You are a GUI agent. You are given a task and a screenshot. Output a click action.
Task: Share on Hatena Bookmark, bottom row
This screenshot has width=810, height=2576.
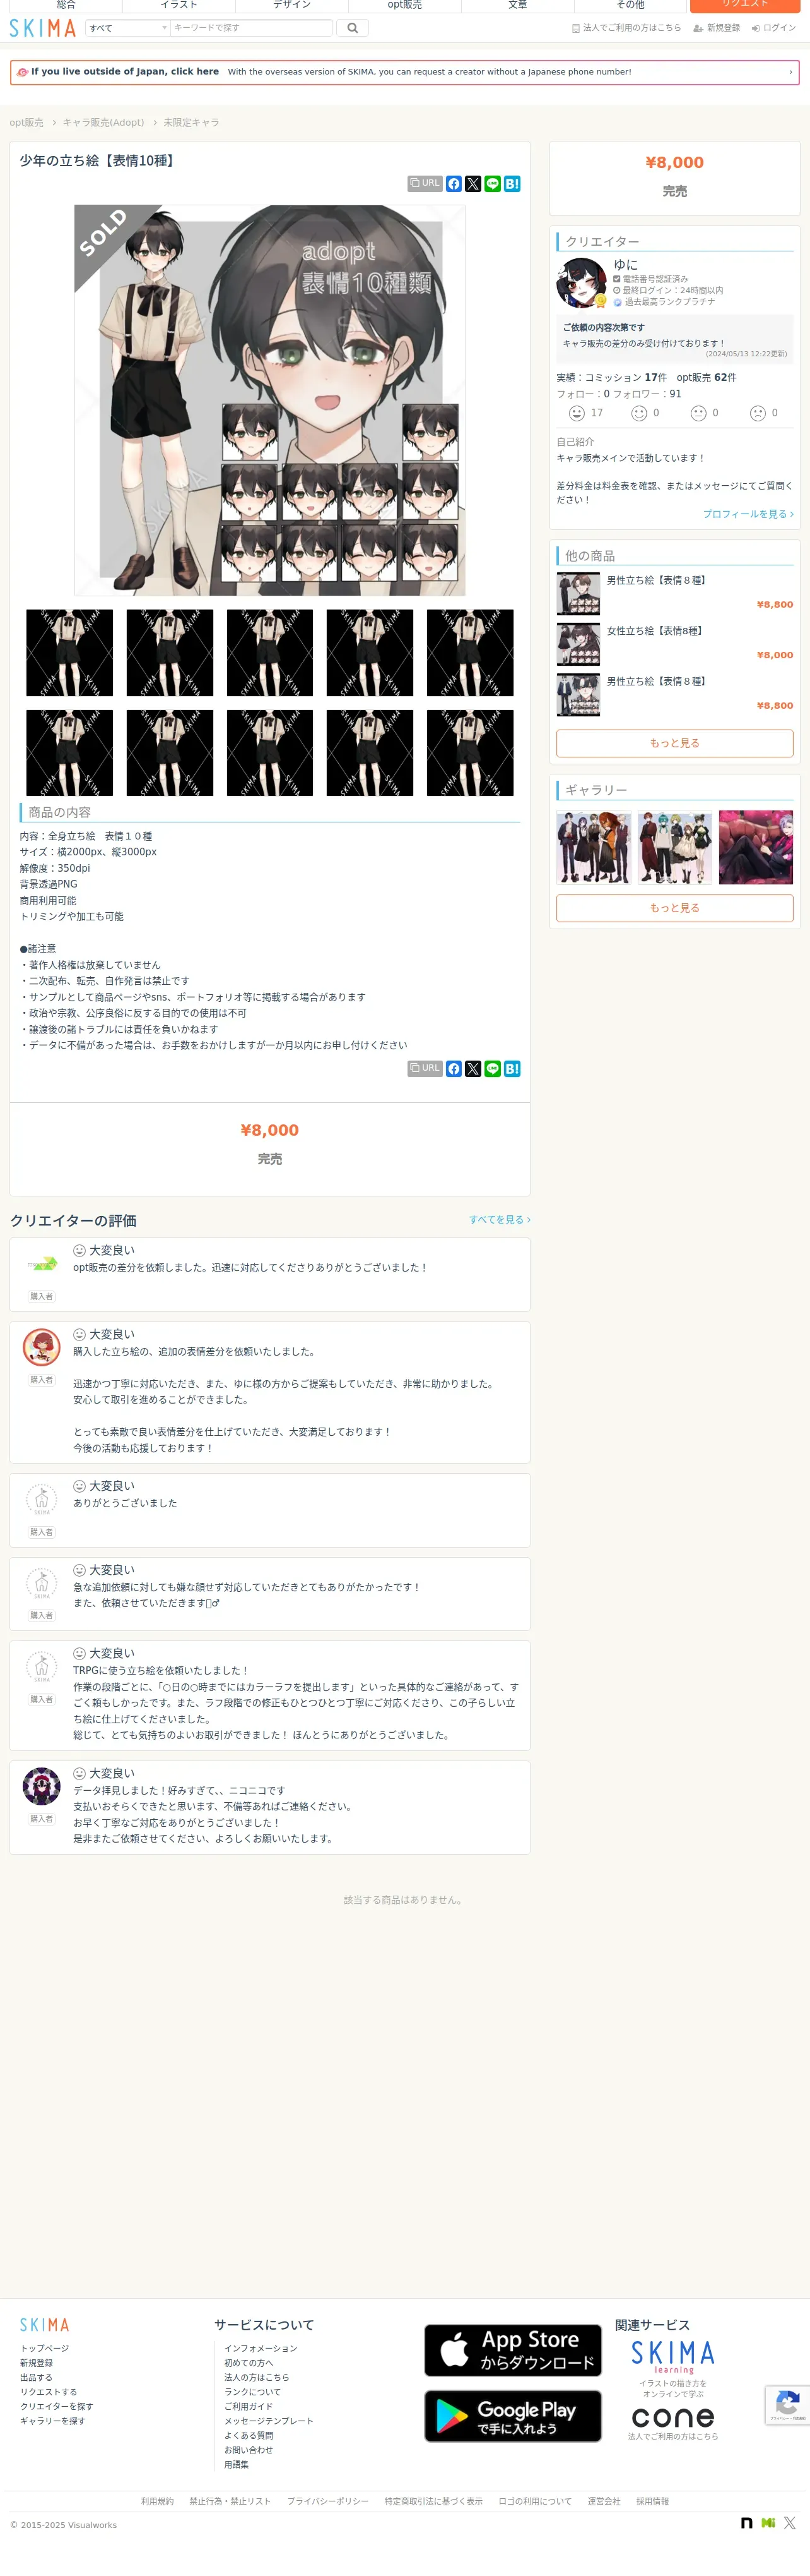pyautogui.click(x=512, y=1068)
